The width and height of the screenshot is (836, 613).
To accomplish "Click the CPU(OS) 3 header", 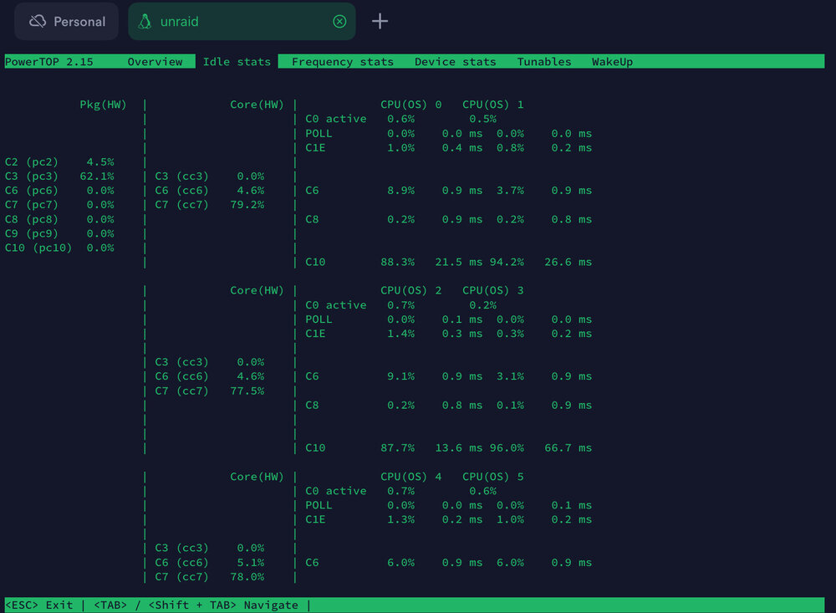I will tap(492, 290).
